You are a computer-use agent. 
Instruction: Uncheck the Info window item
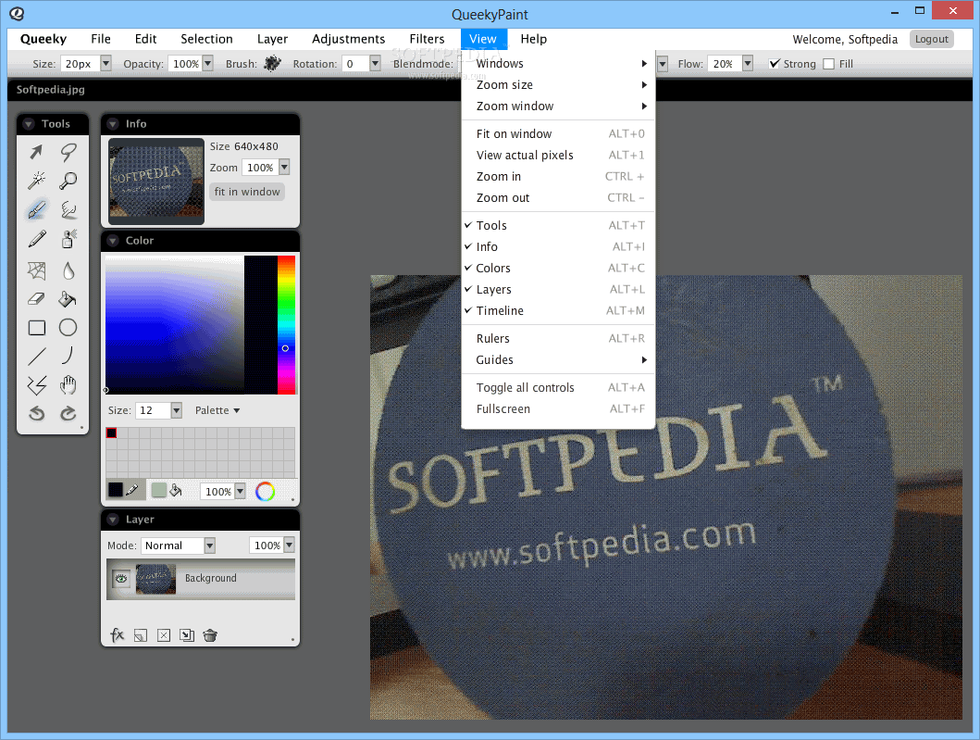[557, 246]
